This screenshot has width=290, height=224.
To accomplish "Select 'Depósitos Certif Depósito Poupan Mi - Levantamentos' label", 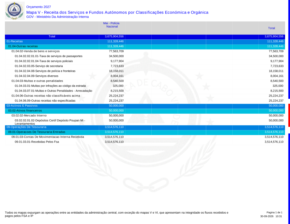I will click(x=50, y=122).
